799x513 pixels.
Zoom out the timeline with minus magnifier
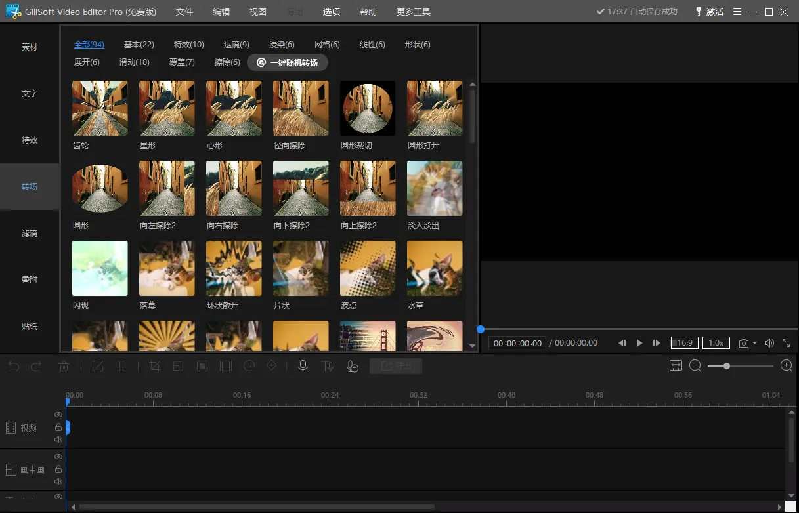[695, 366]
